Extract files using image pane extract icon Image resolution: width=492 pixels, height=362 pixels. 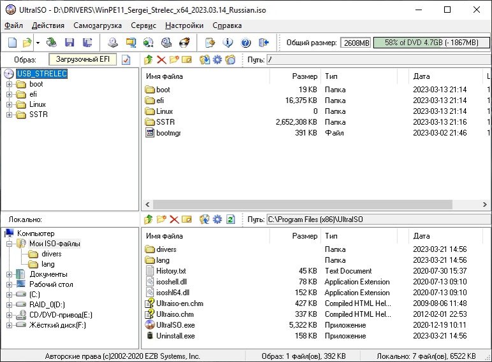[205, 60]
